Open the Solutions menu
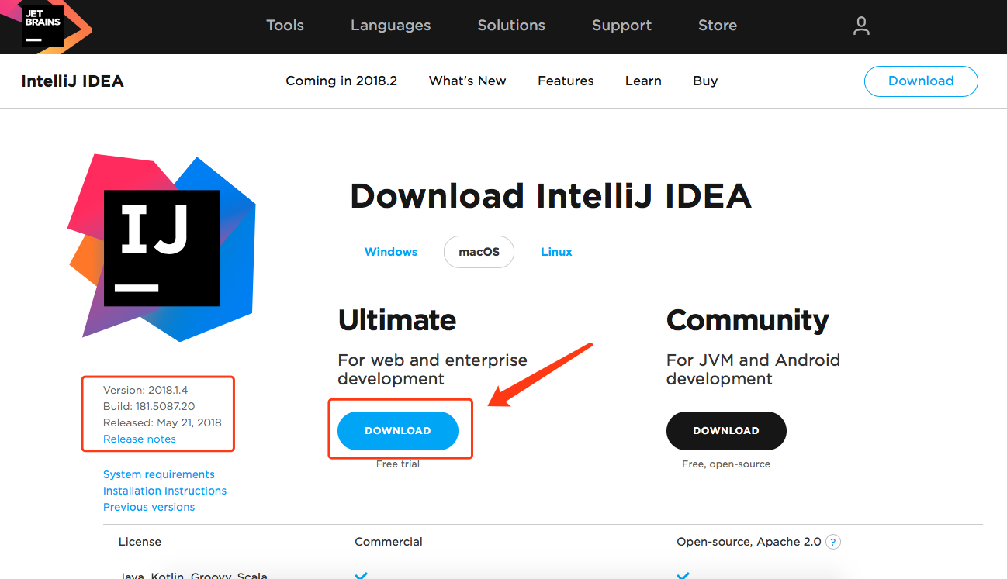This screenshot has height=579, width=1007. click(511, 26)
